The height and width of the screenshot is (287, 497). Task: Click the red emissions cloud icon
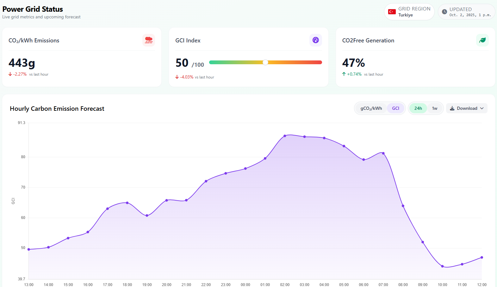148,40
